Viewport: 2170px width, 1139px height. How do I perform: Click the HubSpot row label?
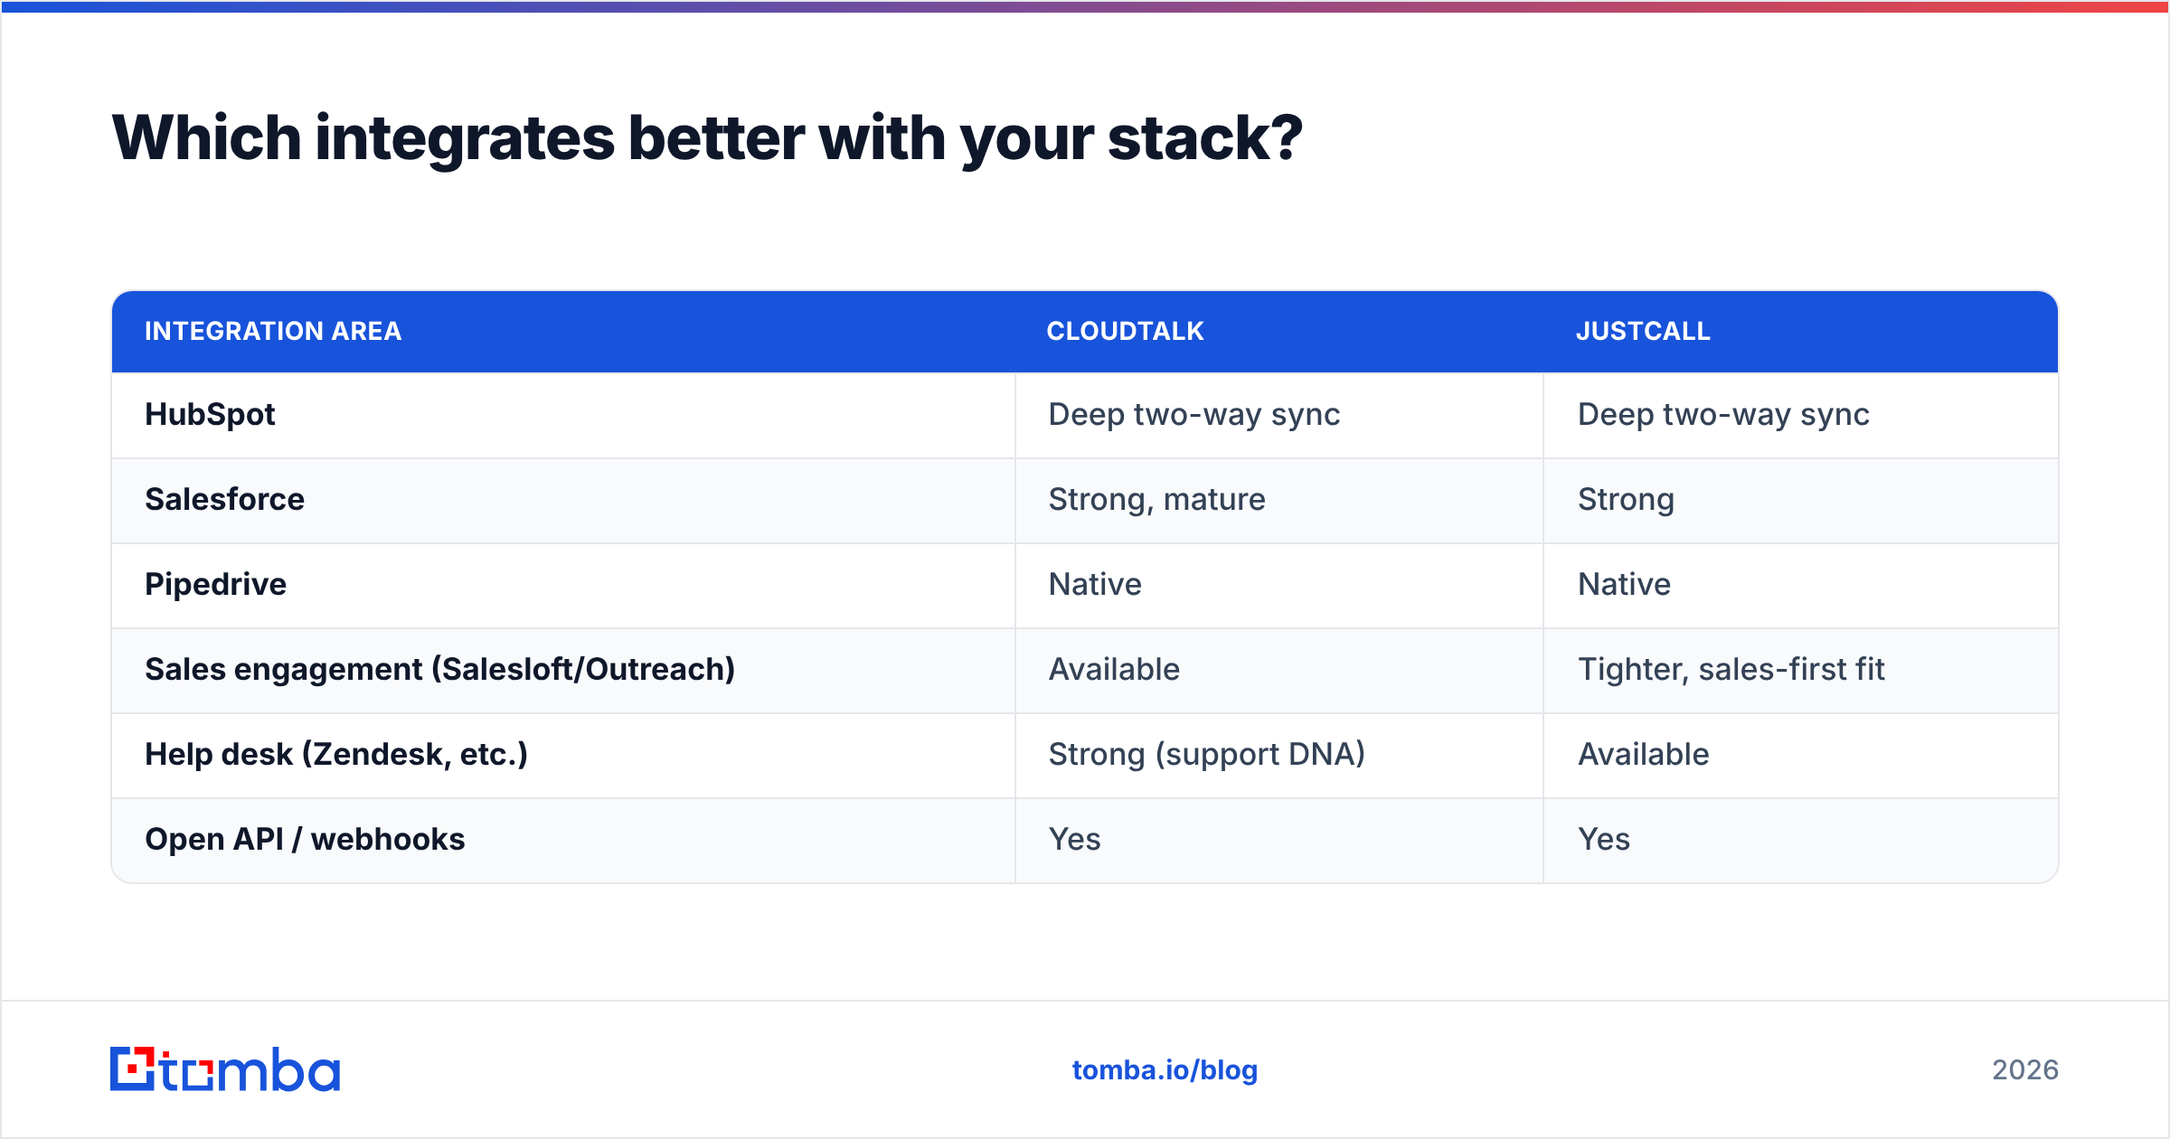[210, 414]
